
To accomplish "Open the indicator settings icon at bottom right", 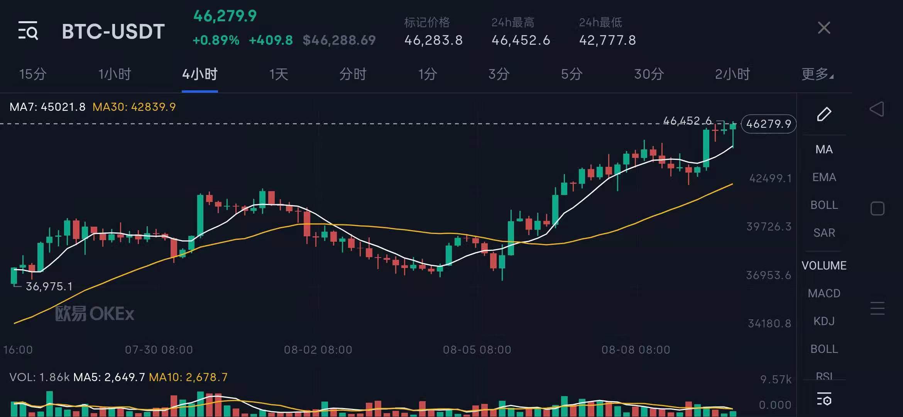I will click(x=824, y=399).
